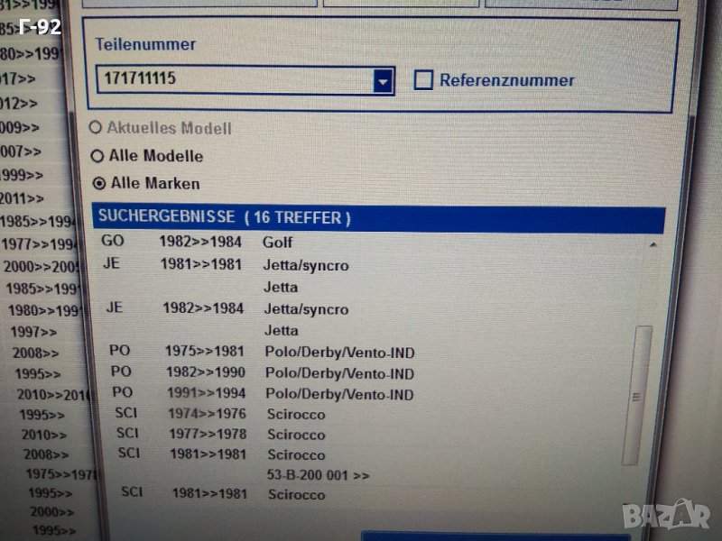Pick Polo/Derby/Vento-IND 1982>>1990 row

click(339, 373)
